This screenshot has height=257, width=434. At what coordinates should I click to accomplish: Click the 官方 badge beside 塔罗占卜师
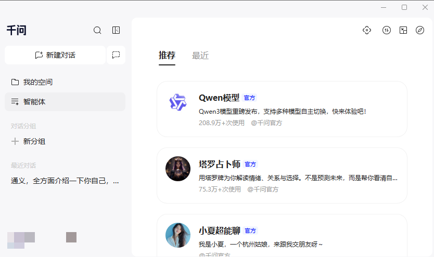coord(250,164)
